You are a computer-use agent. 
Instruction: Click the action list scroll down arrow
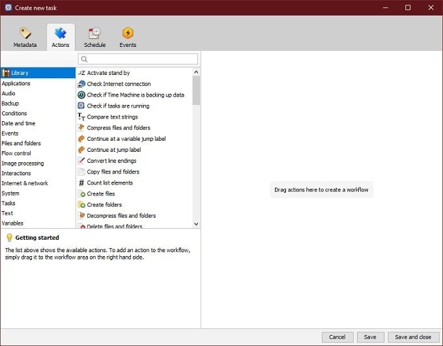coord(196,224)
